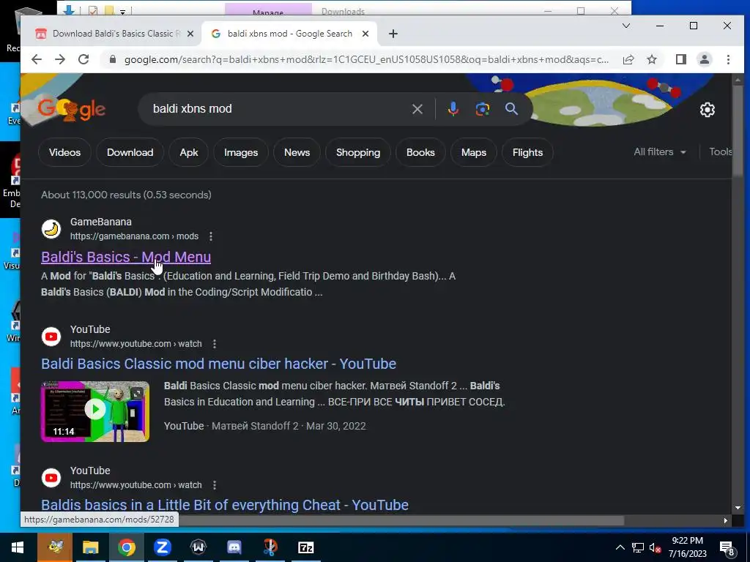750x562 pixels.
Task: Click the Chrome taskbar icon
Action: tap(126, 547)
